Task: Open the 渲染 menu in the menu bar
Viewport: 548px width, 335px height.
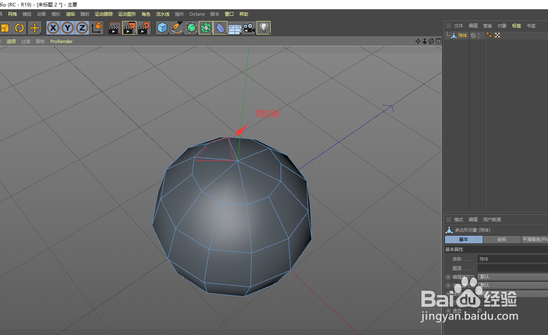Action: [x=70, y=14]
